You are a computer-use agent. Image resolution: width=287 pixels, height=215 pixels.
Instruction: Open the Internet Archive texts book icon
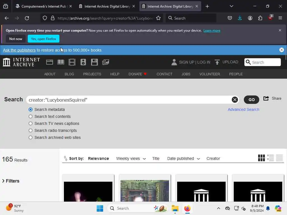pos(61,62)
